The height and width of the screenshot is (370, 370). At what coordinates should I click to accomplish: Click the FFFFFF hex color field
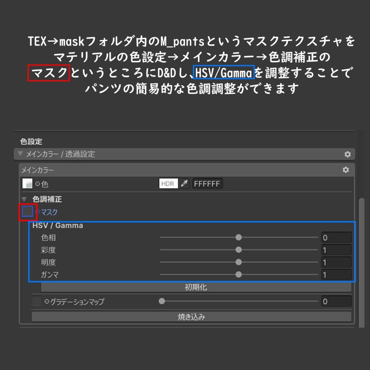tap(208, 183)
